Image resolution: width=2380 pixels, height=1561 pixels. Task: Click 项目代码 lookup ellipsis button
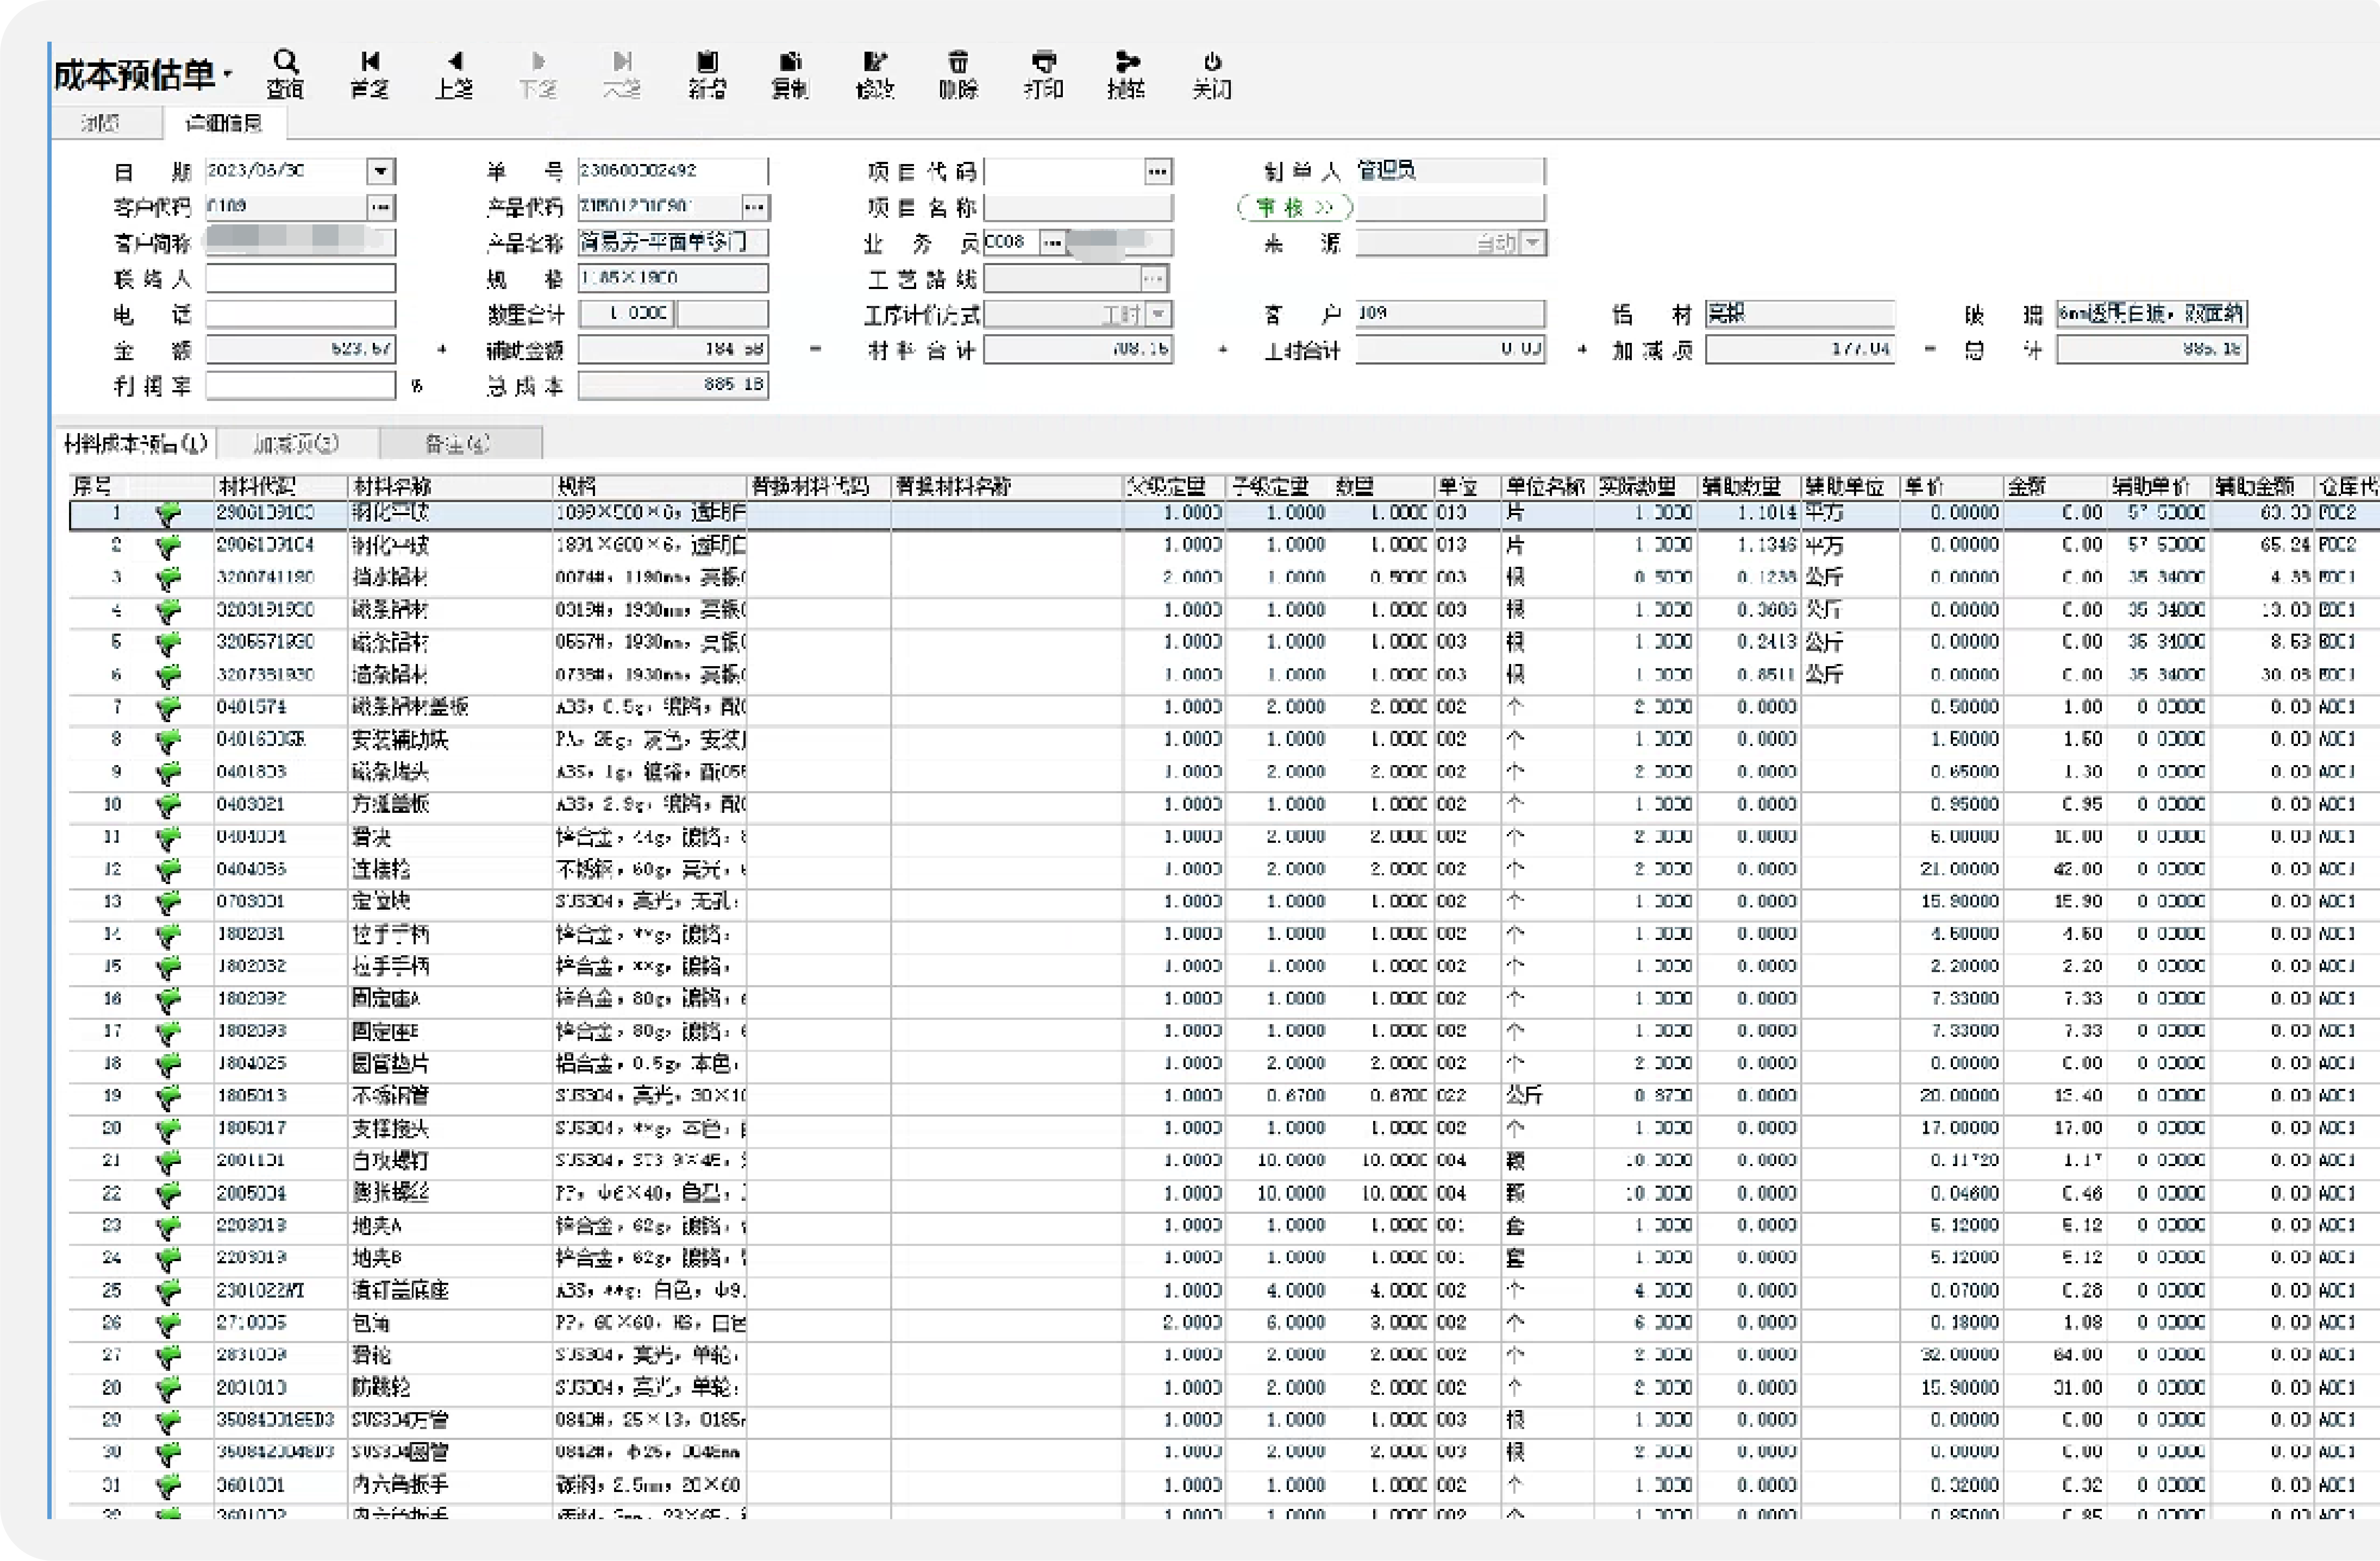[1157, 172]
